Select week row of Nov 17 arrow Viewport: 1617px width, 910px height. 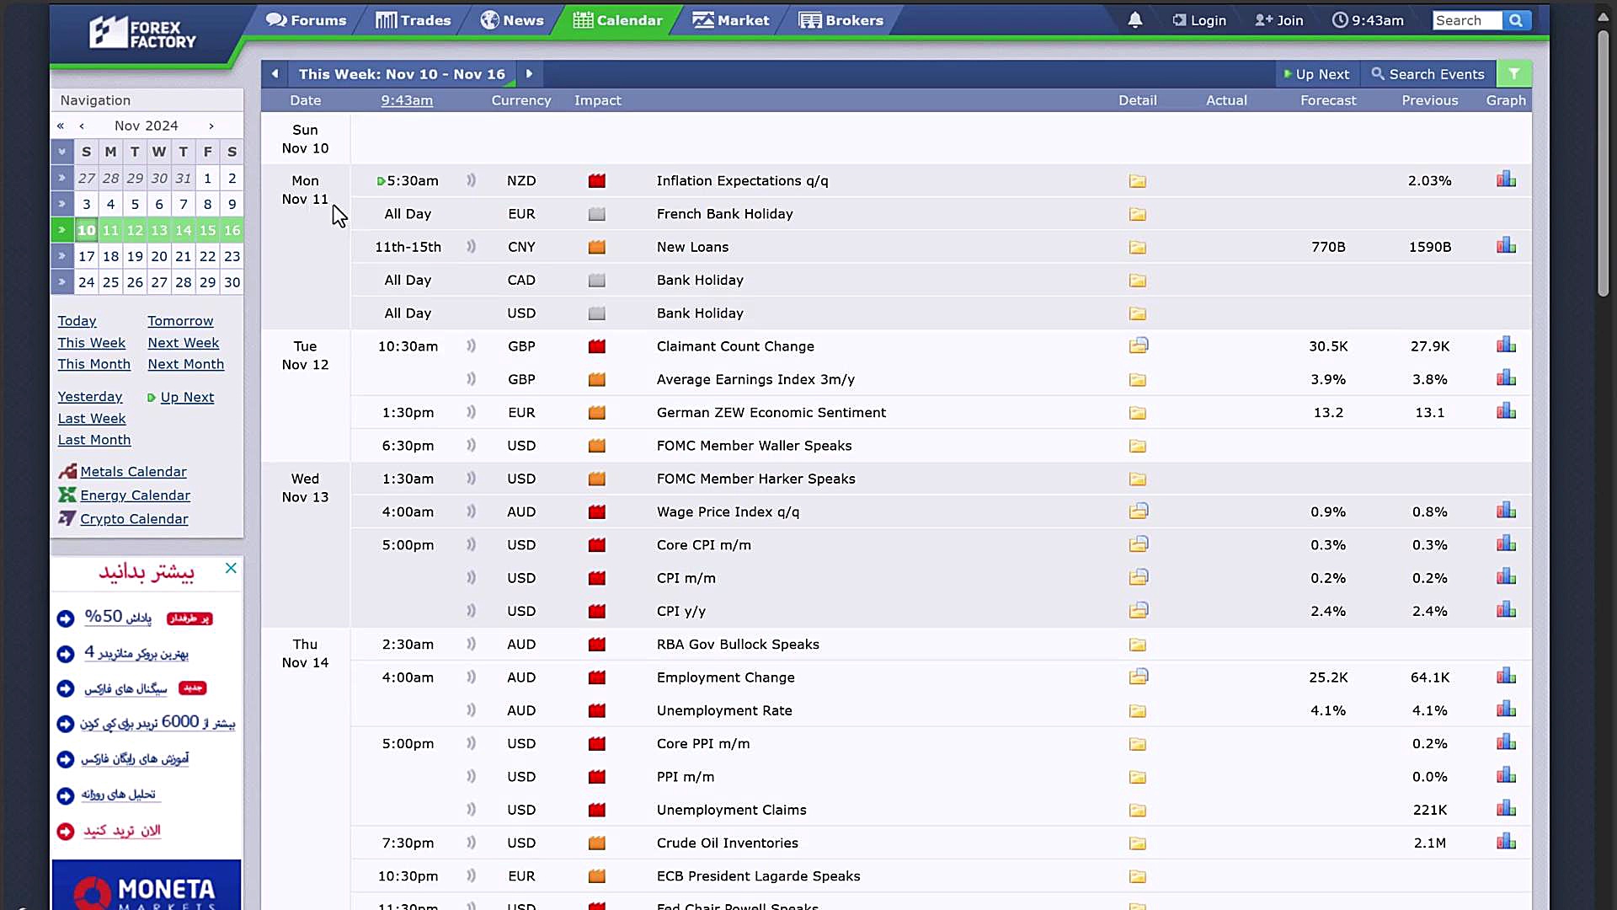61,256
